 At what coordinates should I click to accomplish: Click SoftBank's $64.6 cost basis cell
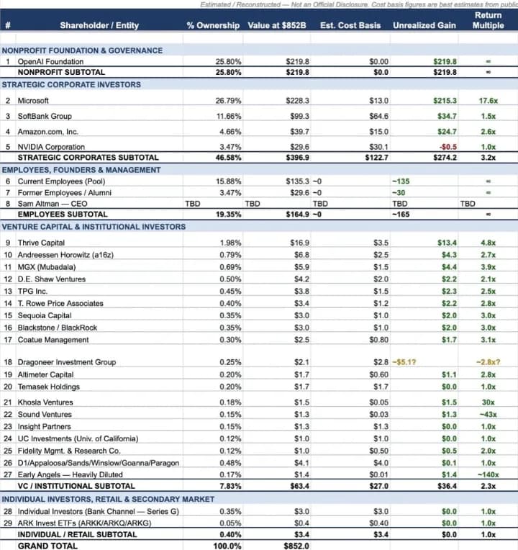point(378,116)
